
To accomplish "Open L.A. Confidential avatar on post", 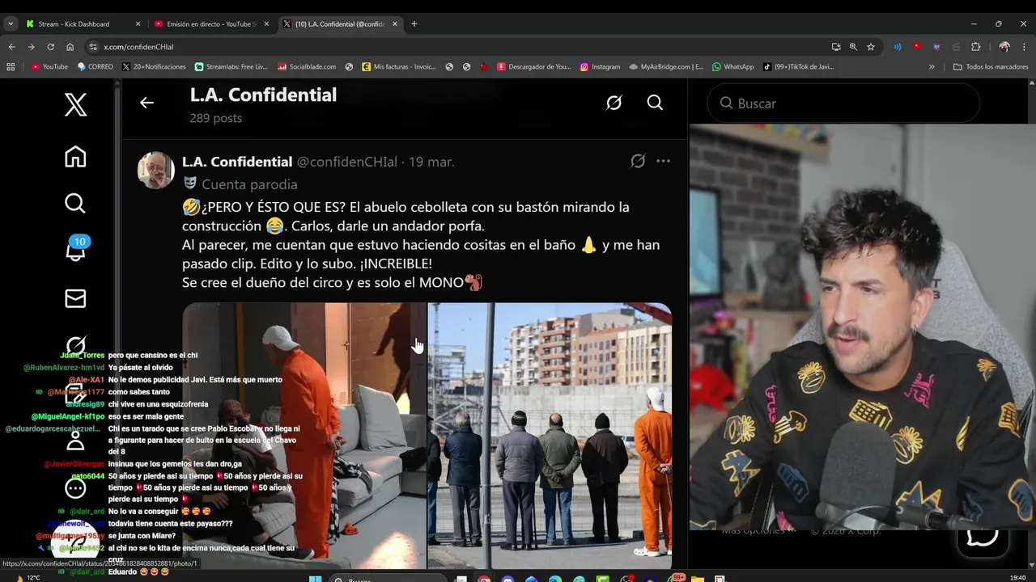I will [156, 171].
